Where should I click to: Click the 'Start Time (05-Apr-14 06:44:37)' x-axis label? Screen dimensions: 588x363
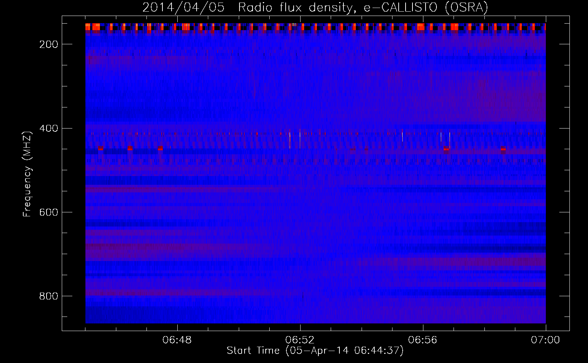click(x=315, y=351)
